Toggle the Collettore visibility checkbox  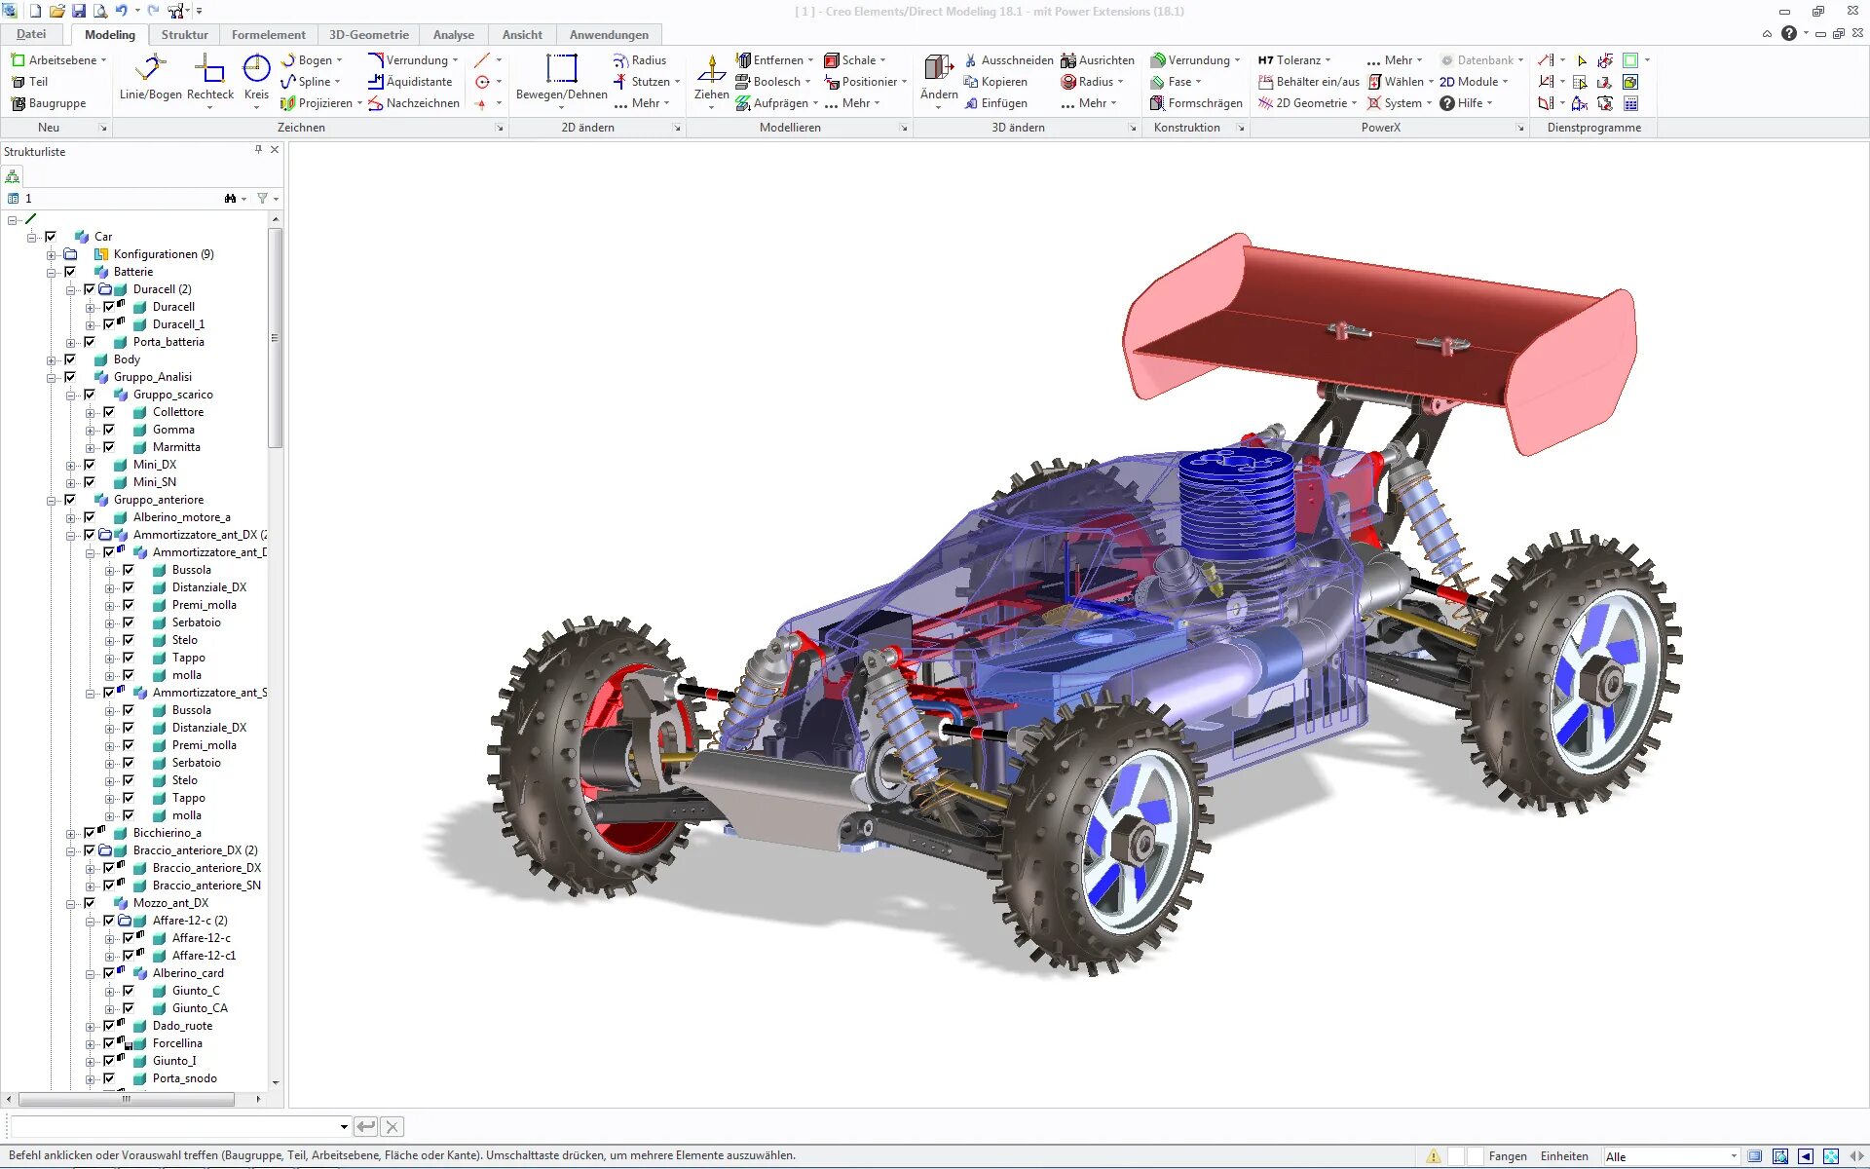click(109, 412)
